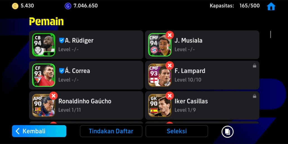Tap the blue GP currency icon
Image resolution: width=288 pixels, height=144 pixels.
point(68,6)
